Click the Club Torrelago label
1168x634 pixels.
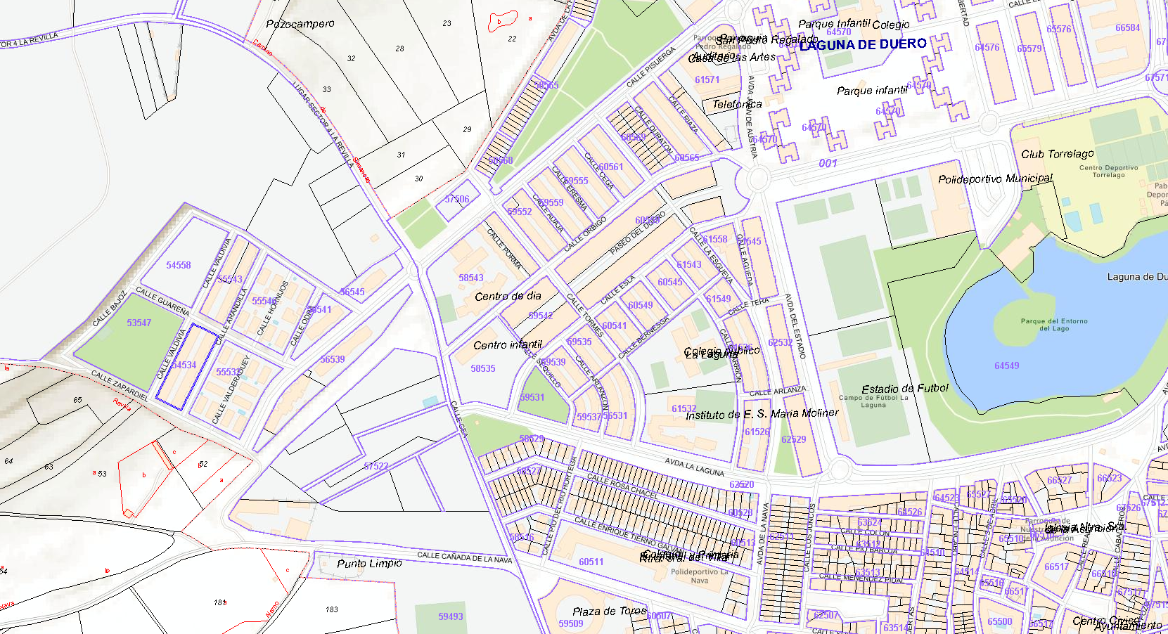[1058, 154]
